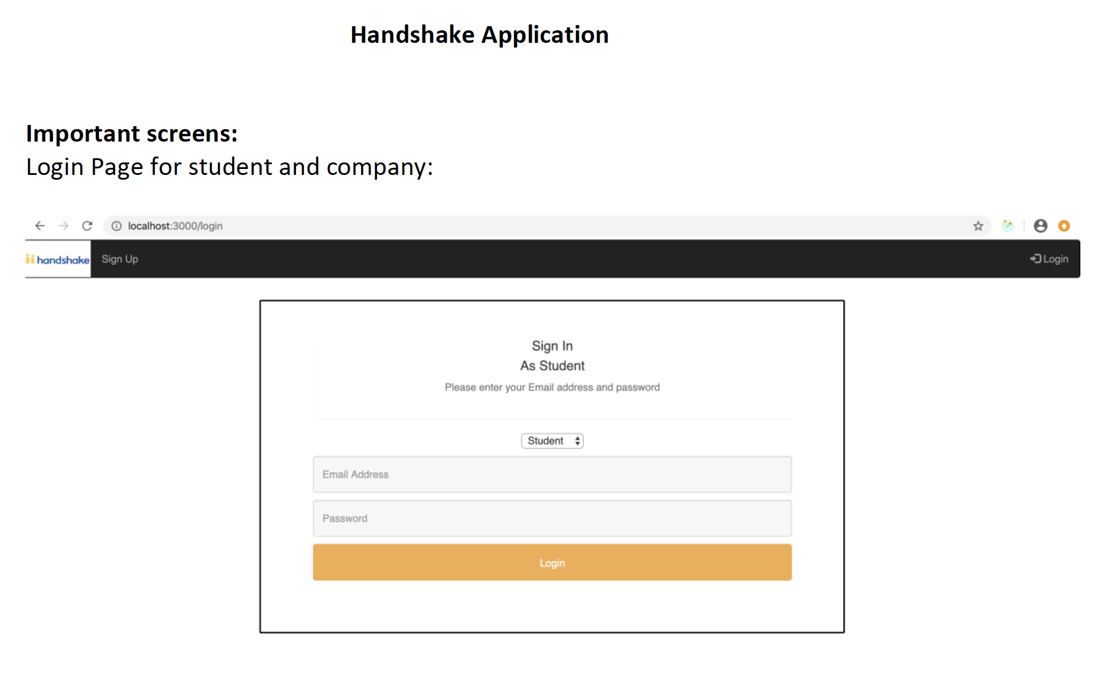This screenshot has width=1103, height=695.
Task: Click the 'Important screens:' heading
Action: tap(132, 133)
